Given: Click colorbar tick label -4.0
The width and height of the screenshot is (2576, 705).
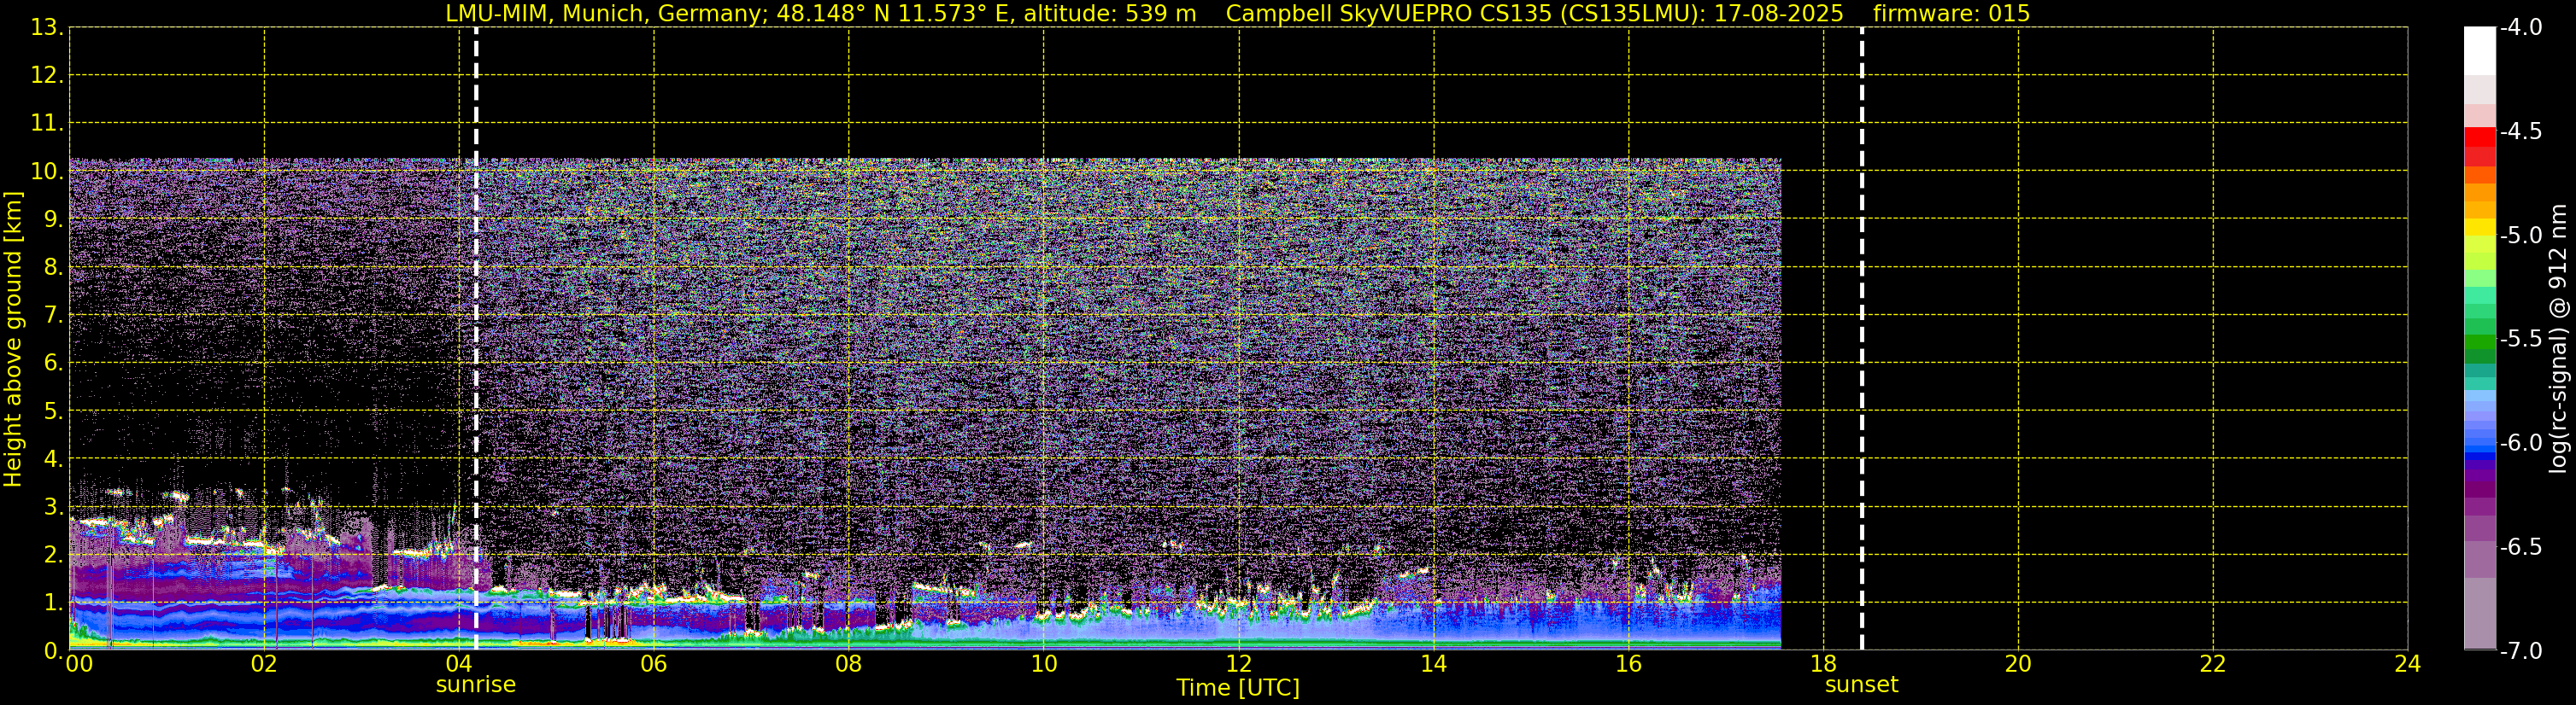Looking at the screenshot, I should (2520, 28).
